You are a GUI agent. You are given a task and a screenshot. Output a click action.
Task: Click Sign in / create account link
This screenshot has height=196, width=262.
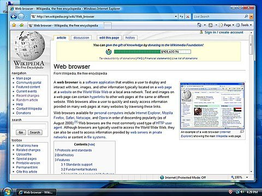click(224, 32)
